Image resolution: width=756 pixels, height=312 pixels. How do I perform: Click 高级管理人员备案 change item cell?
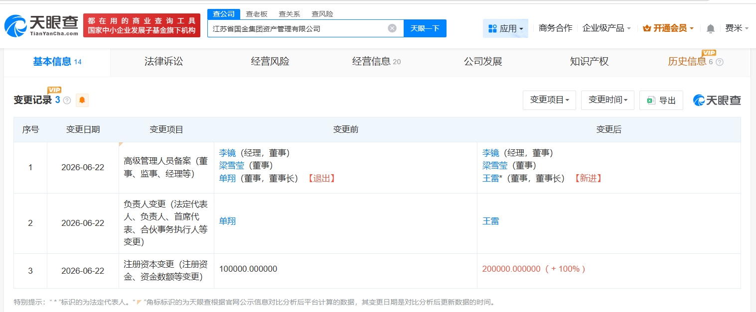[x=166, y=168]
